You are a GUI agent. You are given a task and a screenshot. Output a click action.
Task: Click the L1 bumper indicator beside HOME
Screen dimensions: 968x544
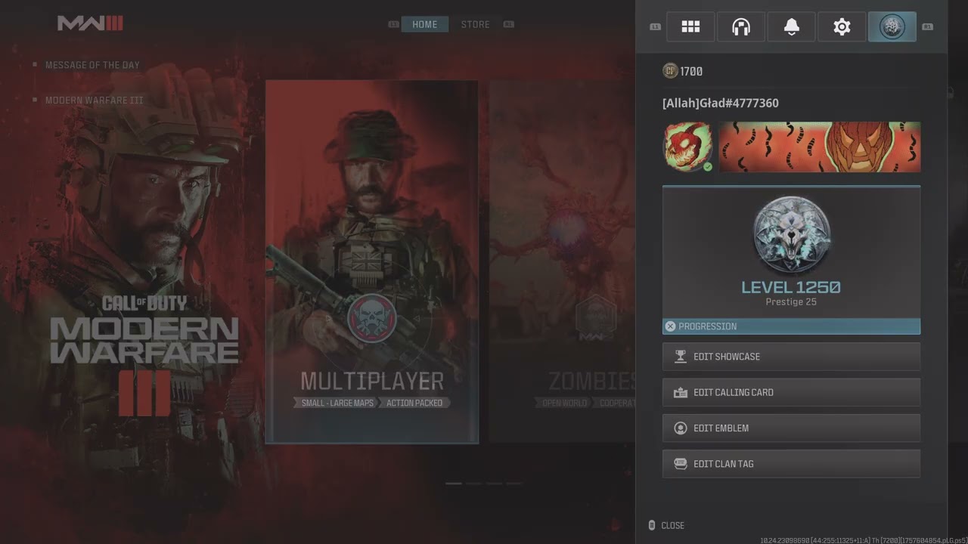[x=393, y=24]
